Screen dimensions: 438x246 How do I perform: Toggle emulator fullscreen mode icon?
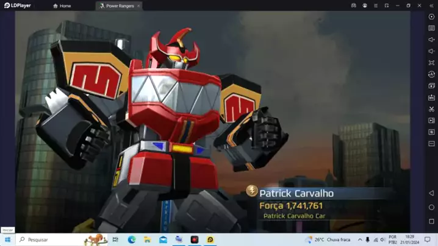click(x=431, y=63)
